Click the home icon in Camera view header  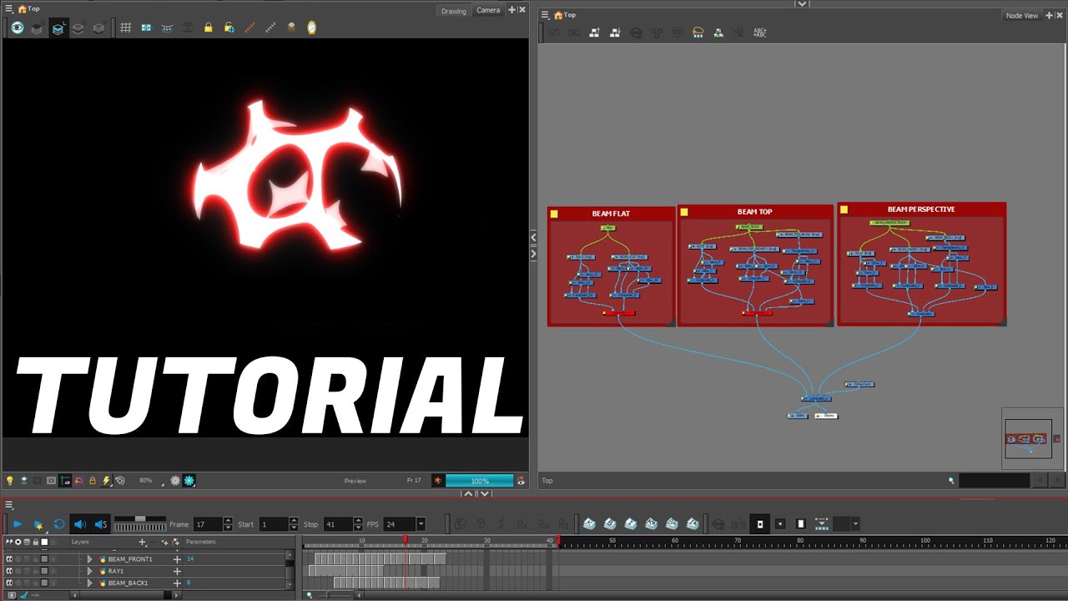[23, 9]
